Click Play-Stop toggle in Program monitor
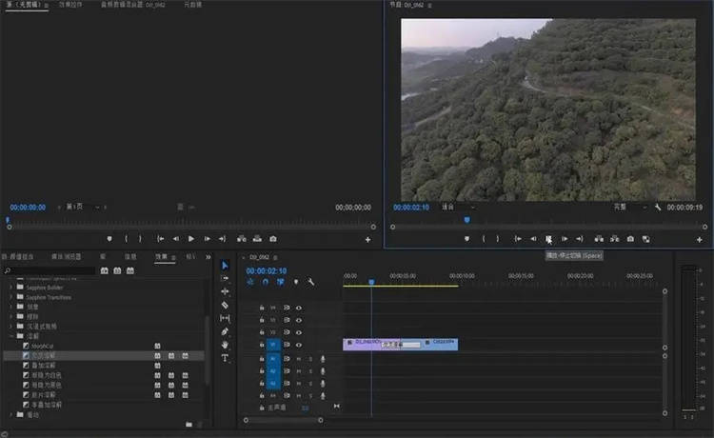The height and width of the screenshot is (438, 714). pos(548,239)
